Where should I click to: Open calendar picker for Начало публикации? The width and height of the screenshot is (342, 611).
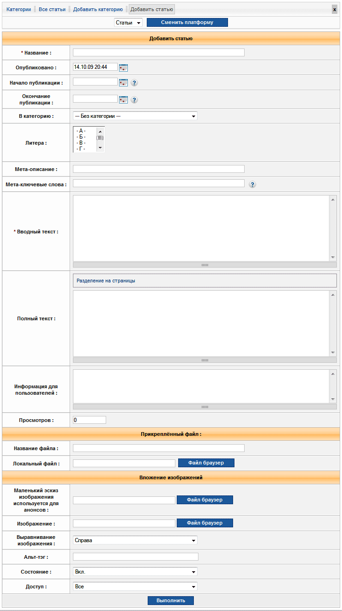click(x=123, y=83)
